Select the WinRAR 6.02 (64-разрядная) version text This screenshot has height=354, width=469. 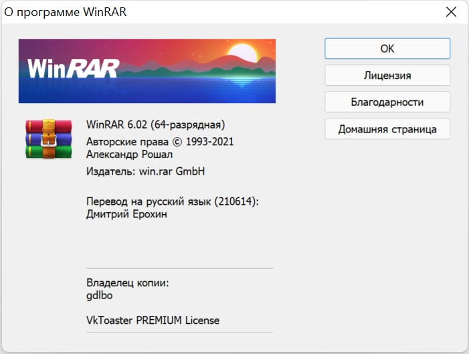(x=155, y=124)
